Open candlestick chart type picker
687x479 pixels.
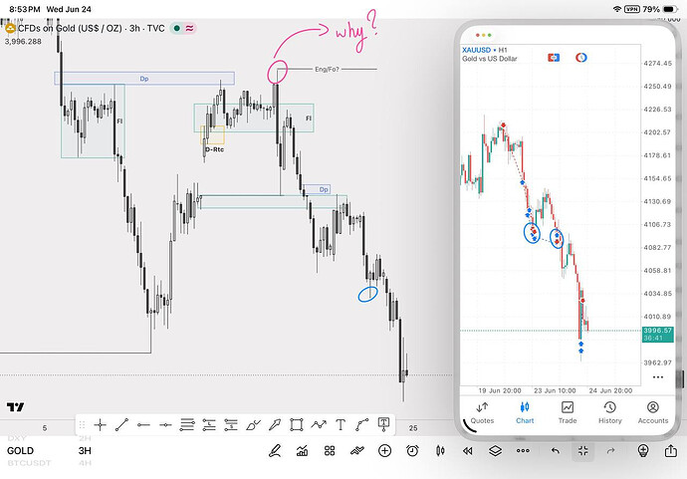coord(440,450)
